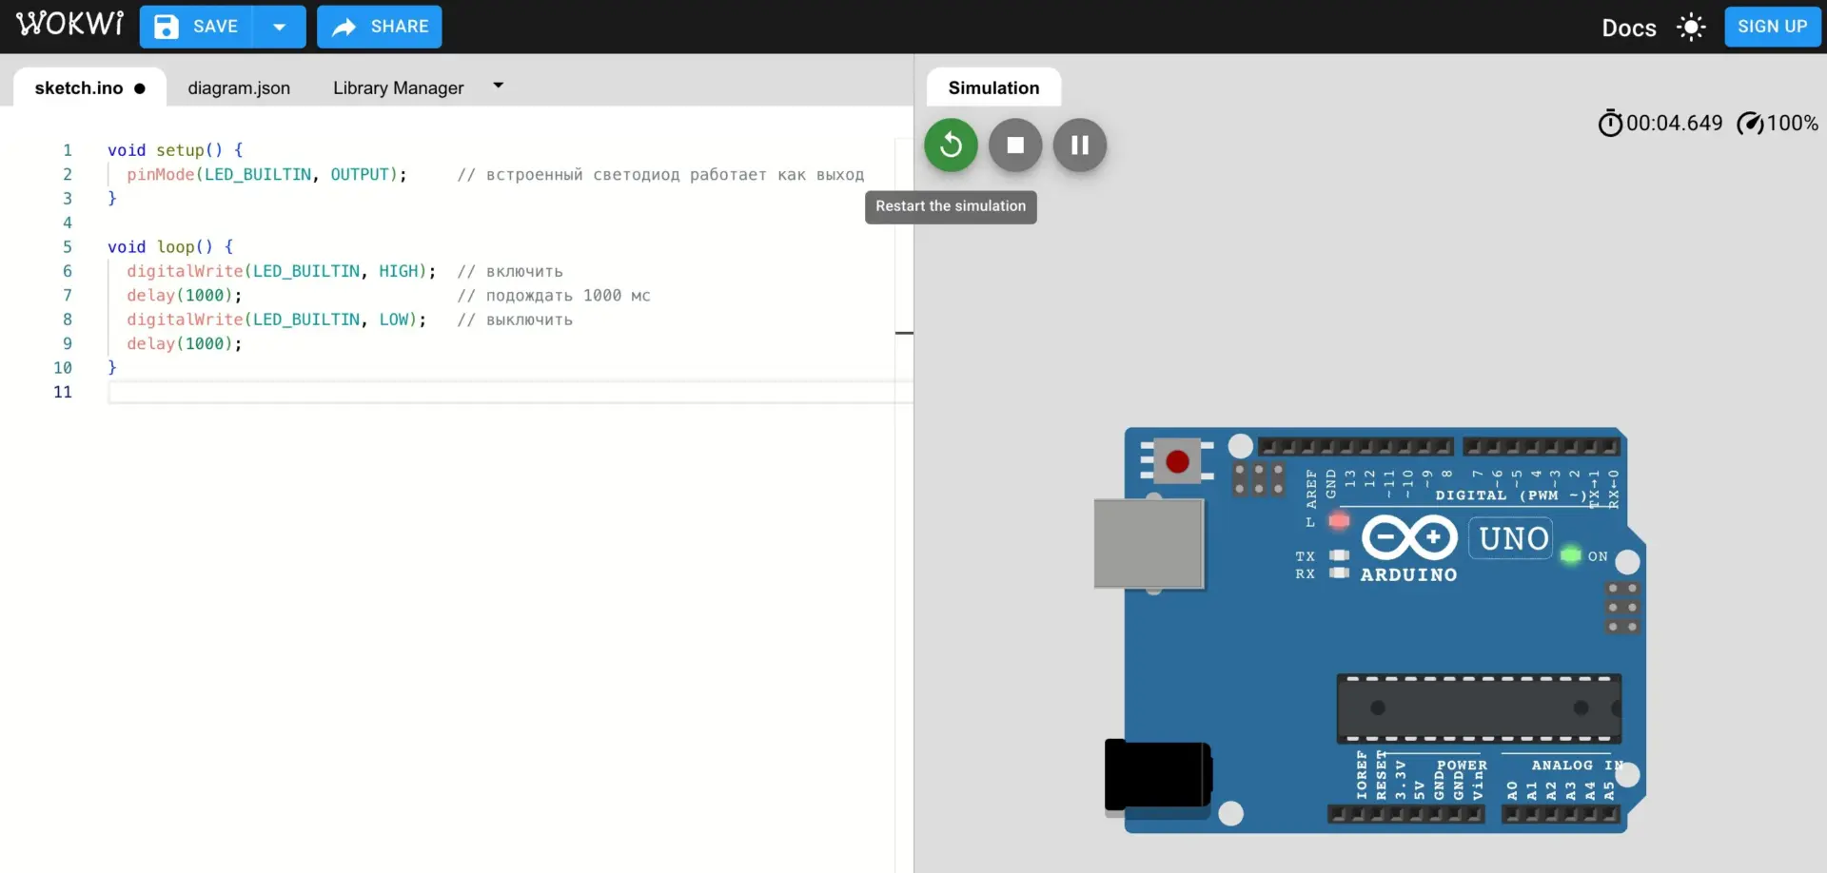
Task: Click the simulation speed gauge icon
Action: pyautogui.click(x=1750, y=124)
